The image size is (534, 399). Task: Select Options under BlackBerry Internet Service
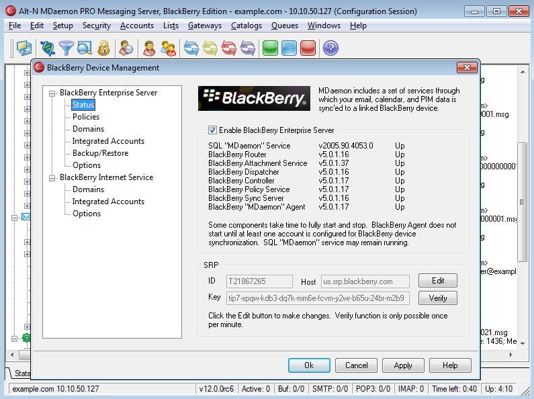pyautogui.click(x=87, y=214)
